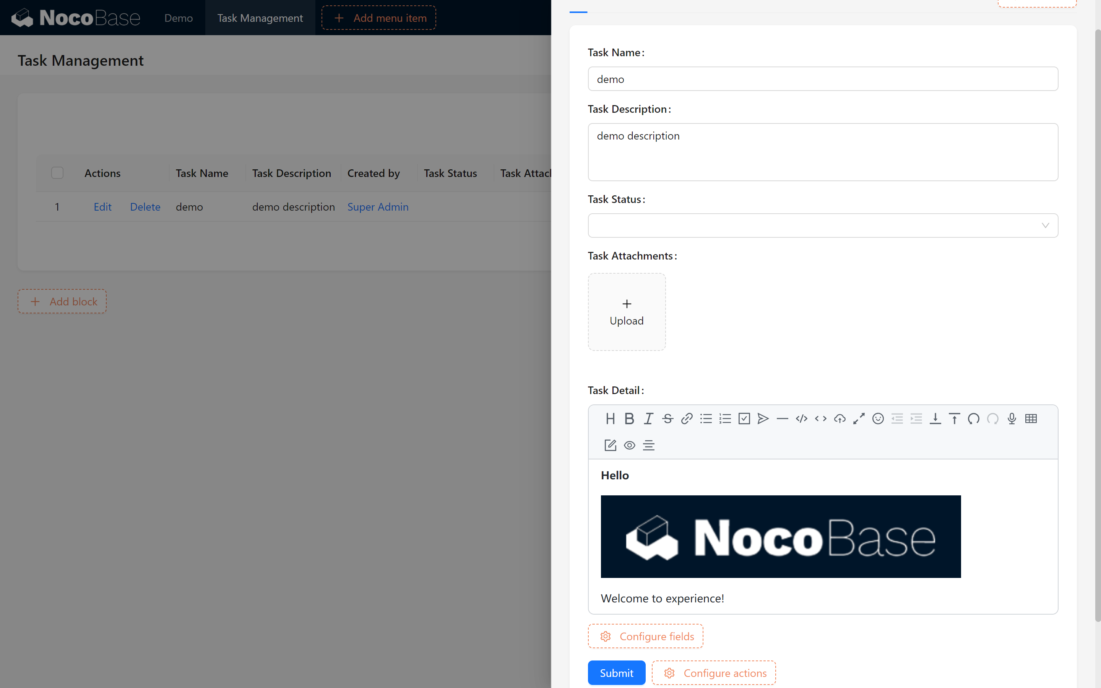Open the Demo menu item
Screen dimensions: 1101x688
179,18
